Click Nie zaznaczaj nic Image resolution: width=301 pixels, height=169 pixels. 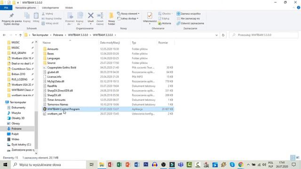tap(188, 19)
